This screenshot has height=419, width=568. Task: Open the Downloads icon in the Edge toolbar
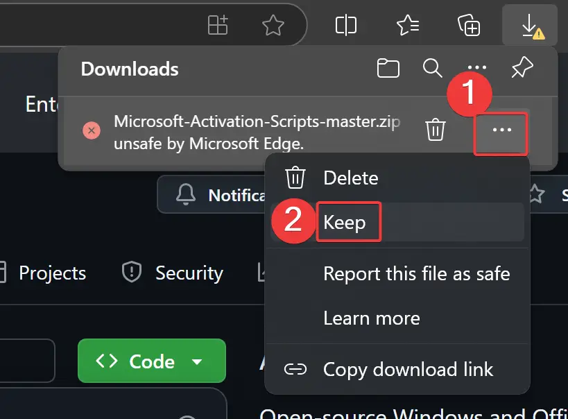point(530,25)
